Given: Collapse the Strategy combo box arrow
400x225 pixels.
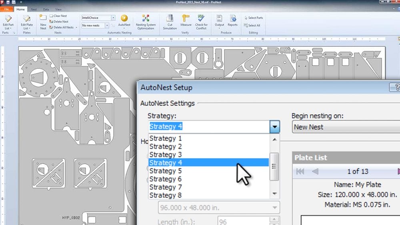Looking at the screenshot, I should 274,127.
